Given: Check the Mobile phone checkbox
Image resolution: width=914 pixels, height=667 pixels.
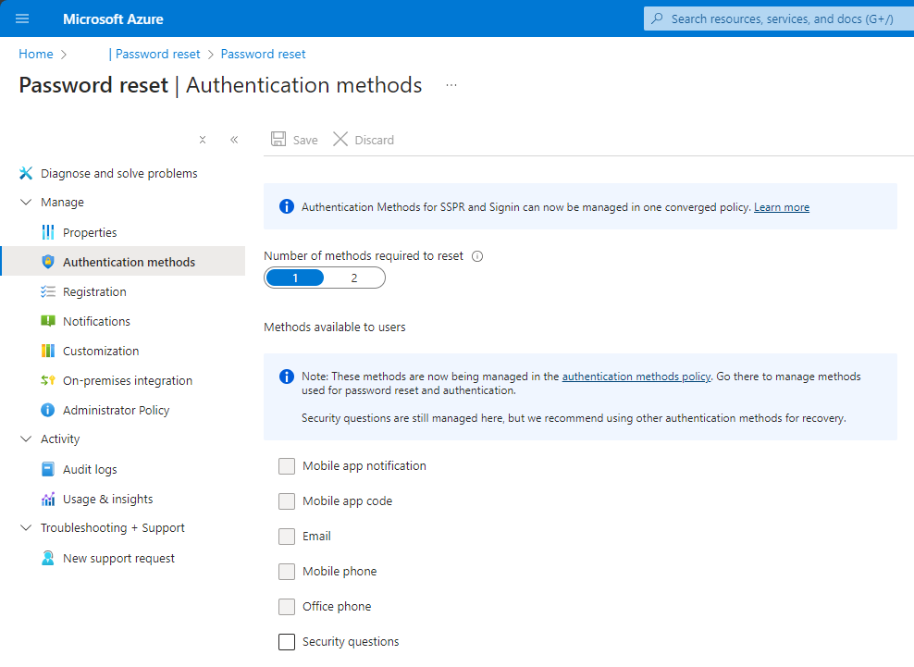Looking at the screenshot, I should pyautogui.click(x=287, y=572).
